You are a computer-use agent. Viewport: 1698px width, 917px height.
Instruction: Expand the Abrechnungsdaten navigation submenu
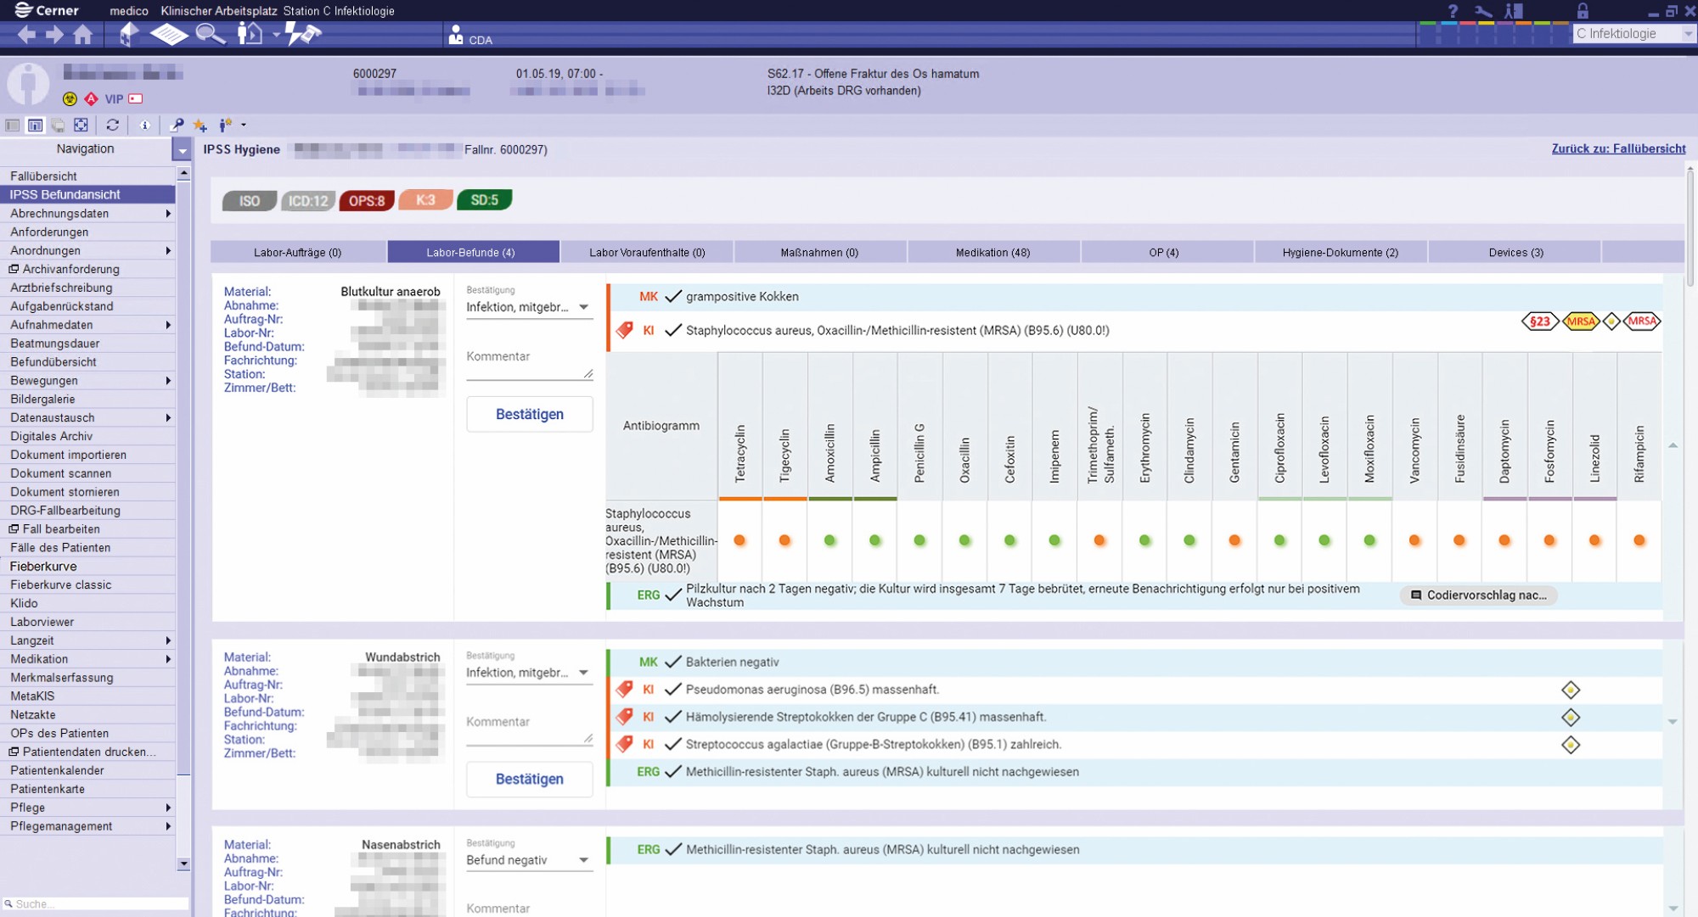88,213
